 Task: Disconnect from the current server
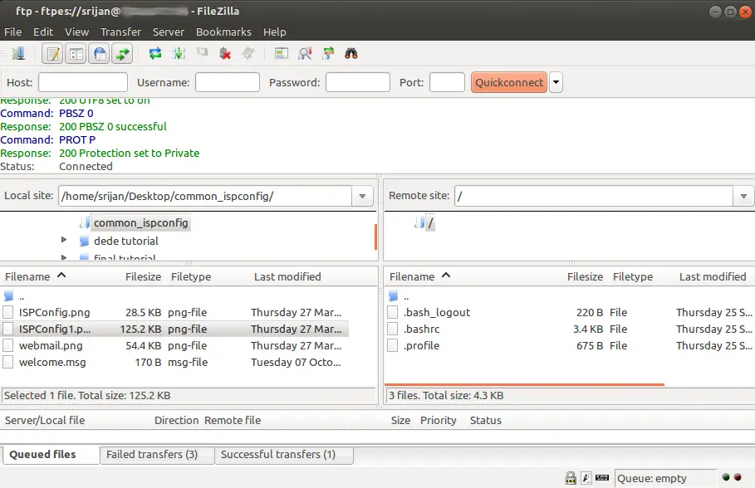click(x=225, y=53)
